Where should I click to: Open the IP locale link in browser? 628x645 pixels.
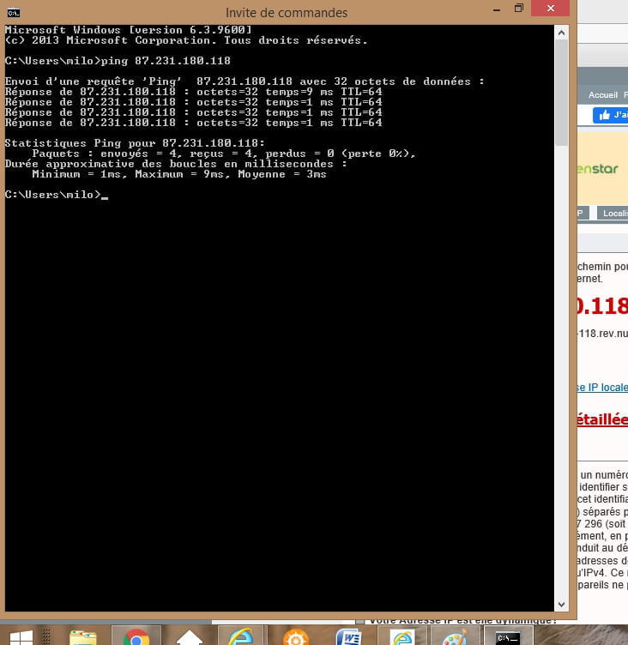pos(602,388)
